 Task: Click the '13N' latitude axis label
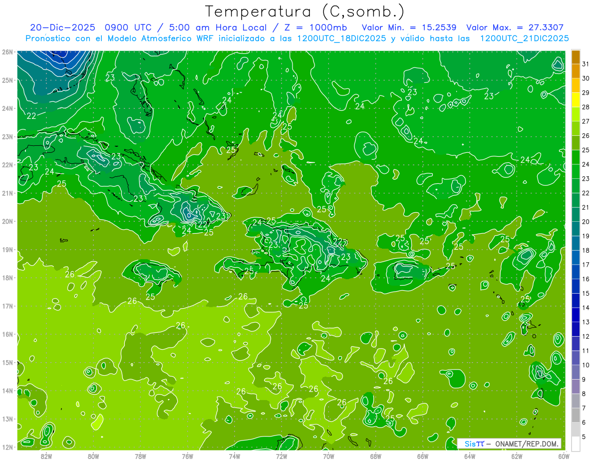coord(7,419)
